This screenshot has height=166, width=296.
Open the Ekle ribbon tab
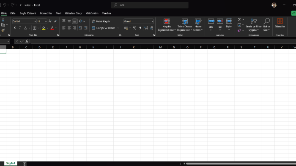coord(13,13)
